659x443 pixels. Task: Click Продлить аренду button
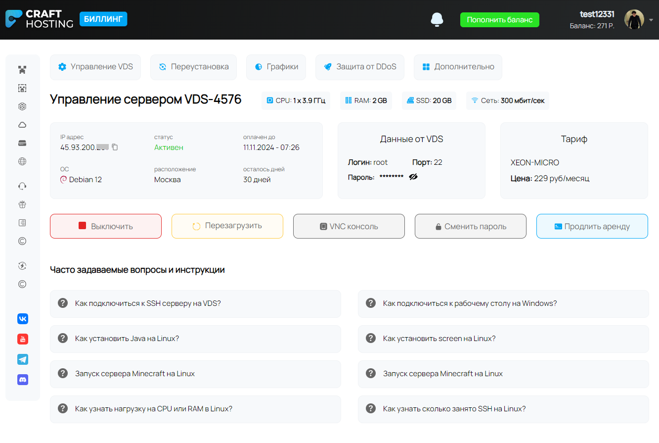592,226
